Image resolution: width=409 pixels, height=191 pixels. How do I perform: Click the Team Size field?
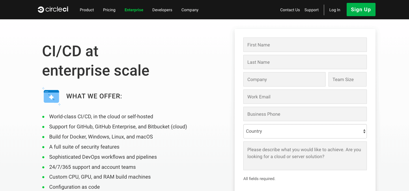[x=348, y=79]
